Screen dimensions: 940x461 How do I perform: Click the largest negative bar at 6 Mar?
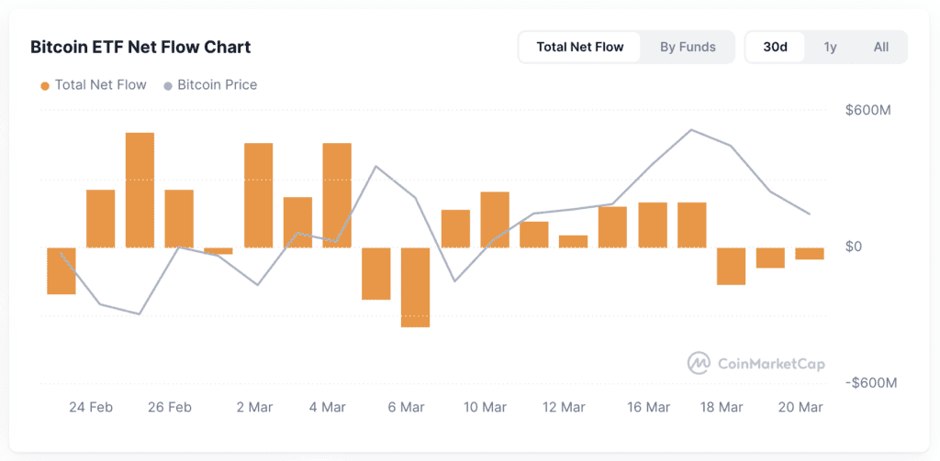click(415, 287)
